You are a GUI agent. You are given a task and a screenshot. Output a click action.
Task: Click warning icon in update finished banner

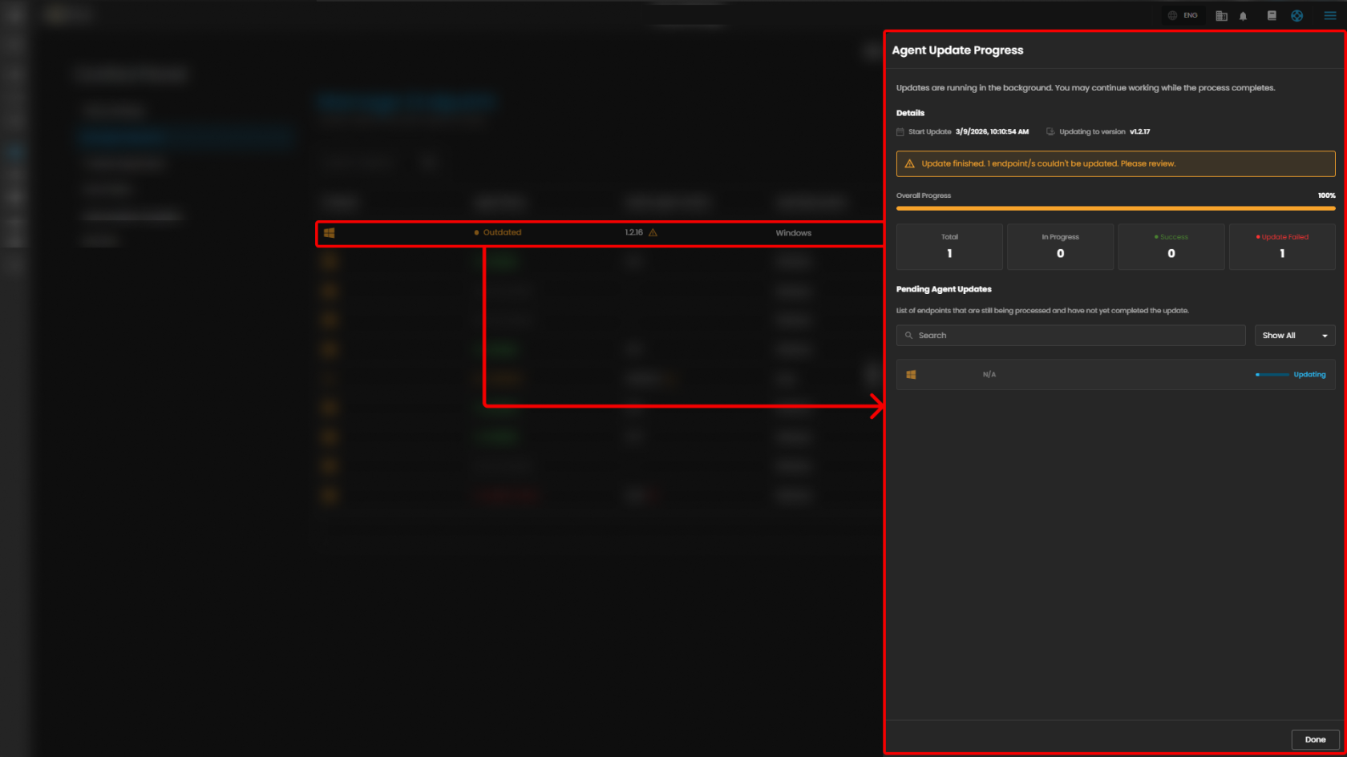click(x=909, y=164)
